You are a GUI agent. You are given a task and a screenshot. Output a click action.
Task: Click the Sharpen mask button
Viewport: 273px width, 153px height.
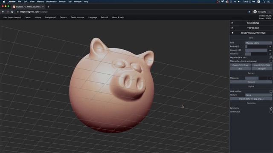click(x=261, y=69)
